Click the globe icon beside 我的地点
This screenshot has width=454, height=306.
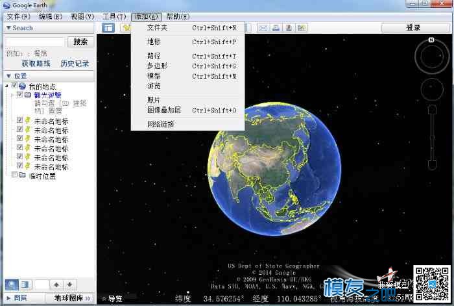[x=22, y=86]
